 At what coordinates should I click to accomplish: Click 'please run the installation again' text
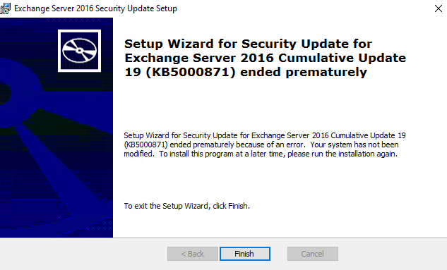point(342,154)
